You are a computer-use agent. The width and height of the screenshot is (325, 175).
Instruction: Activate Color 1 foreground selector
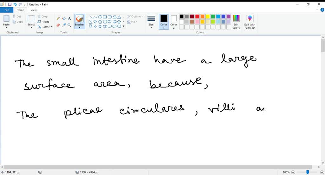coord(164,21)
